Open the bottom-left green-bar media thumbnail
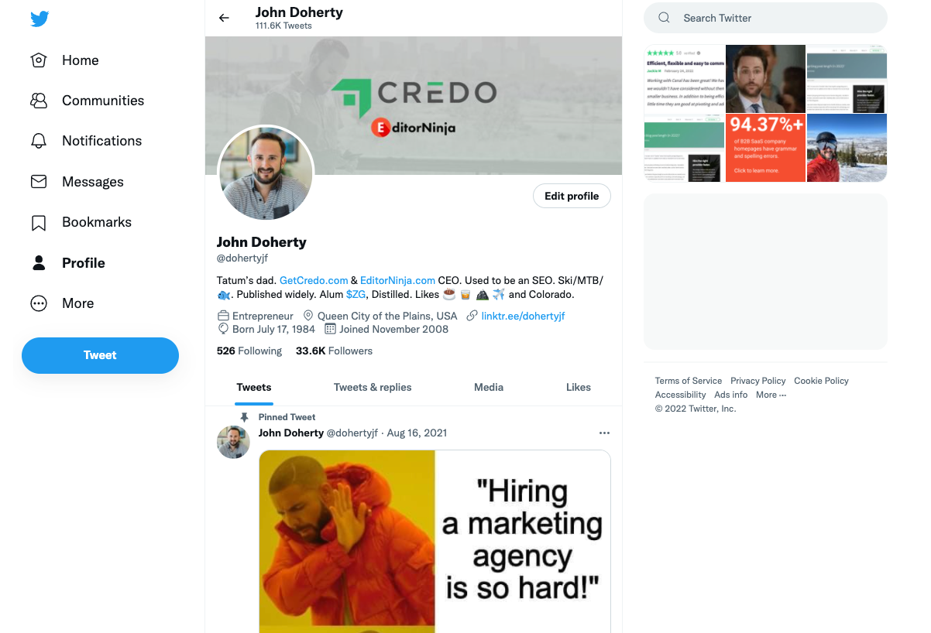This screenshot has height=633, width=931. coord(684,148)
